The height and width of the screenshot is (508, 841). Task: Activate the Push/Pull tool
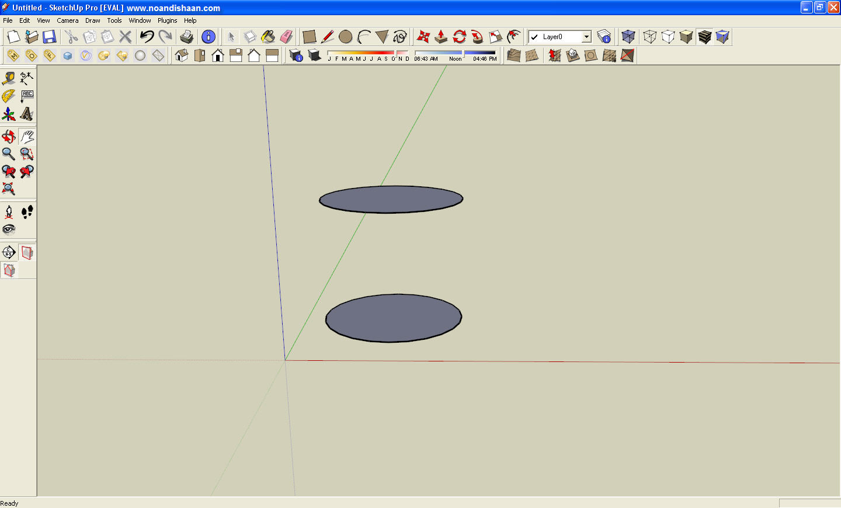tap(441, 37)
